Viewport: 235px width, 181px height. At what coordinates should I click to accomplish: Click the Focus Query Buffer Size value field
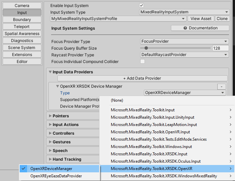pos(220,48)
